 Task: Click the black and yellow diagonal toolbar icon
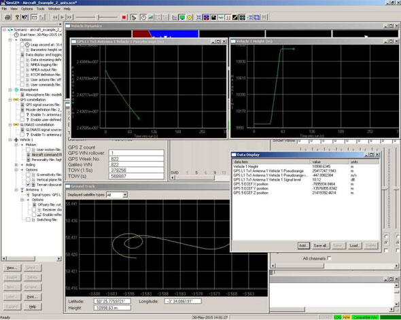click(235, 18)
